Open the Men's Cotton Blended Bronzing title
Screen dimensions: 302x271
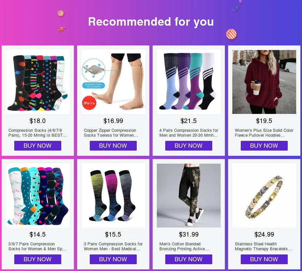(x=184, y=246)
